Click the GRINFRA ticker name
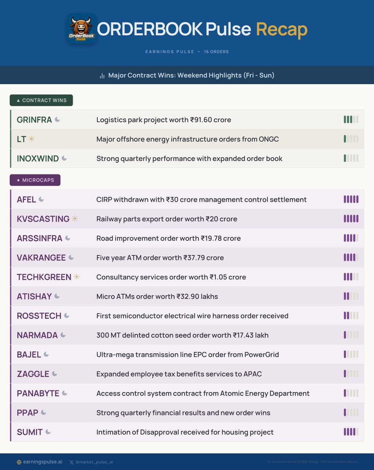The image size is (374, 470). [34, 120]
